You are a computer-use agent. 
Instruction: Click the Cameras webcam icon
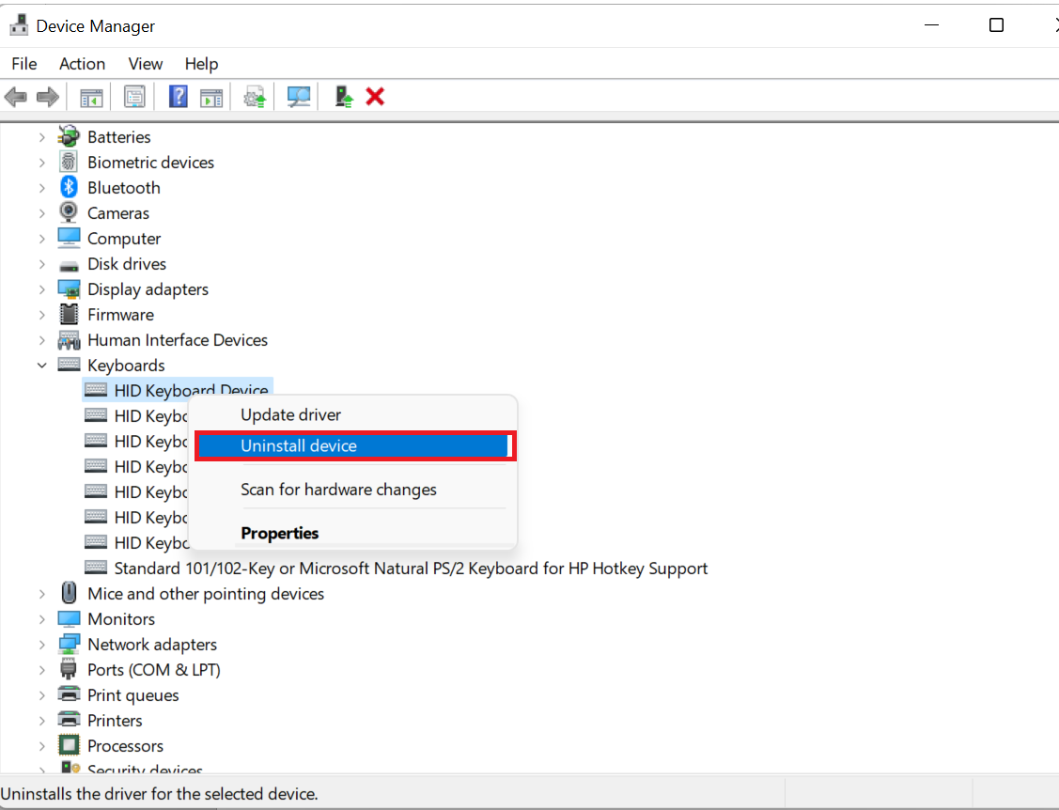[69, 212]
